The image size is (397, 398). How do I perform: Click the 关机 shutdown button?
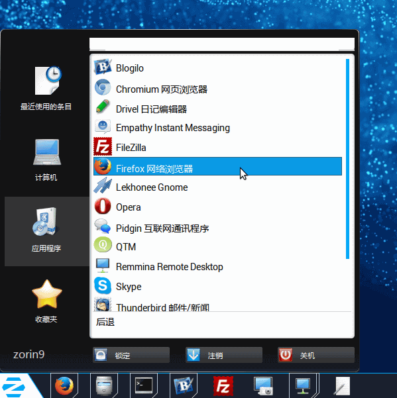[x=316, y=355]
